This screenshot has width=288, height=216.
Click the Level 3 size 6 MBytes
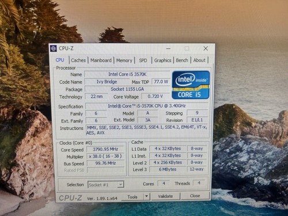click(168, 169)
